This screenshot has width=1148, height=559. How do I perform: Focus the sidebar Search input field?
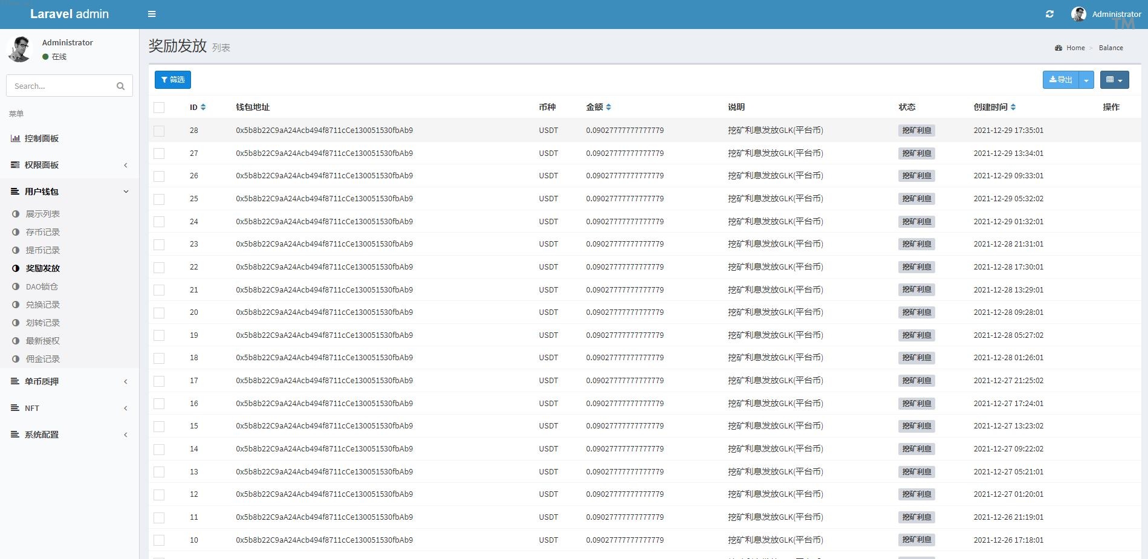pos(60,86)
